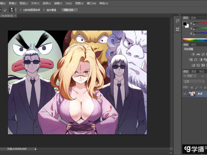Viewport: 207px width, 155px height.
Task: Open the Properties panel icon below History
Action: [178, 29]
